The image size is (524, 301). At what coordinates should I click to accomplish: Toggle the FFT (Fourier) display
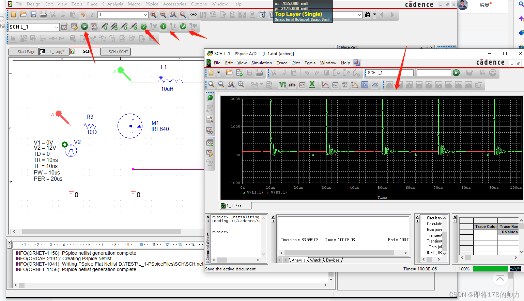click(292, 85)
